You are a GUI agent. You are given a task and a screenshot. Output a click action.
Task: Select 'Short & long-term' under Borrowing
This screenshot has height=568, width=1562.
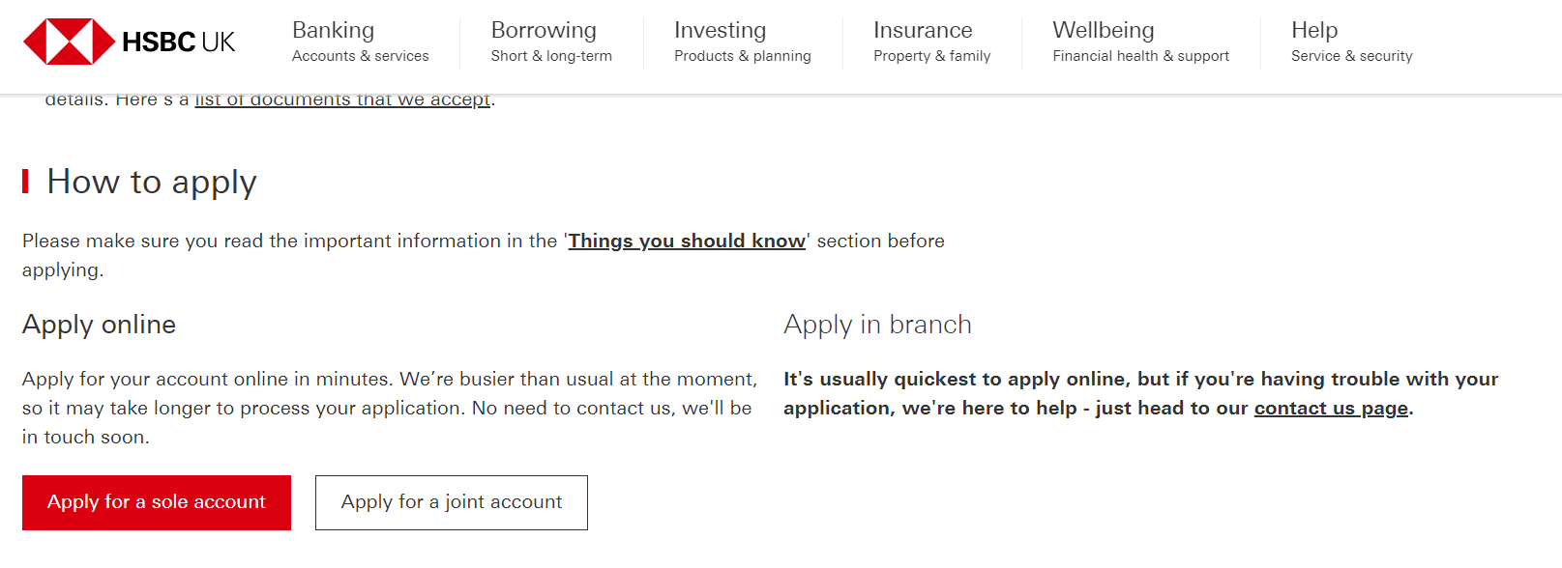[551, 56]
